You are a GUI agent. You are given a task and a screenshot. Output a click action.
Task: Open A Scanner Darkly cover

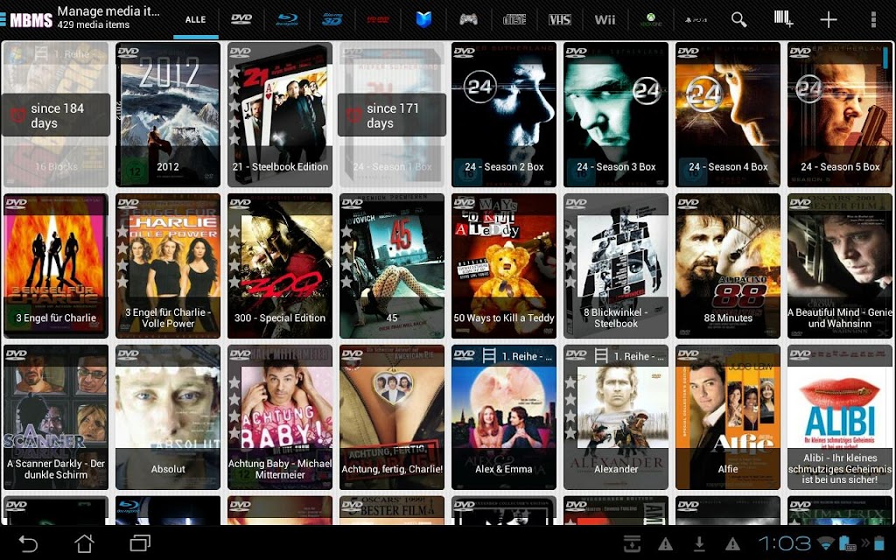[x=56, y=417]
